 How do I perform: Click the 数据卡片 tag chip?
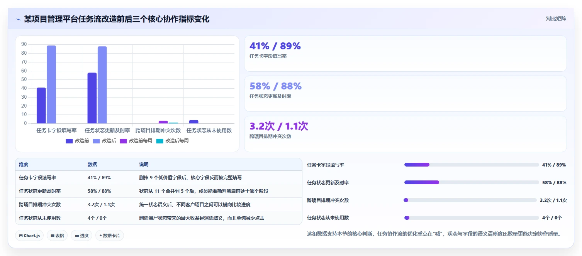click(x=110, y=236)
